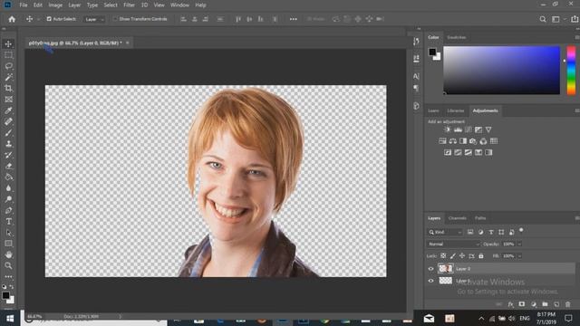
Task: Create a new fill or adjustment layer
Action: (534, 304)
